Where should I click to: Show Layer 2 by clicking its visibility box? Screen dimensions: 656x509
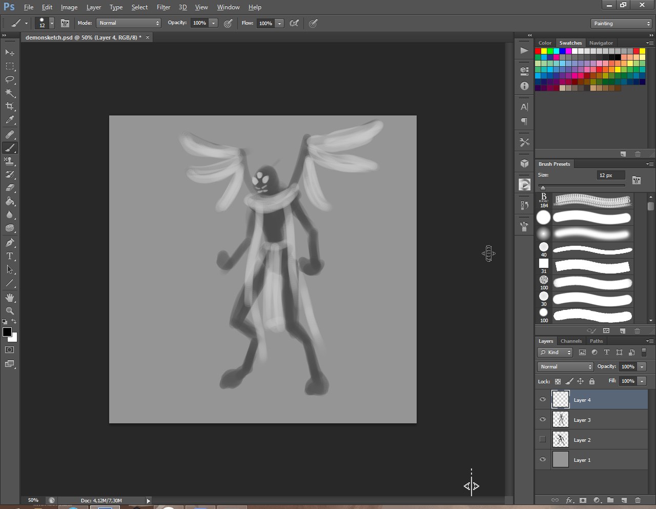click(543, 440)
